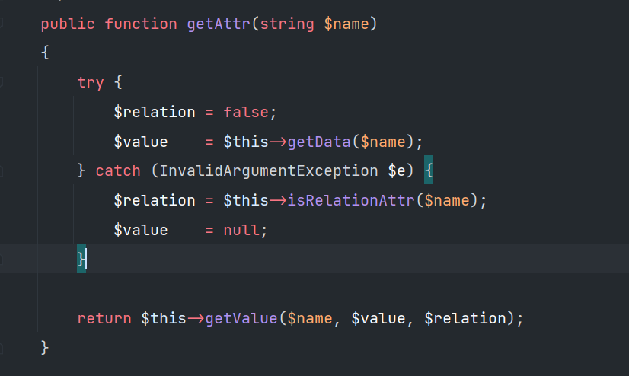Place cursor on the return keyword
This screenshot has width=629, height=376.
(x=104, y=318)
